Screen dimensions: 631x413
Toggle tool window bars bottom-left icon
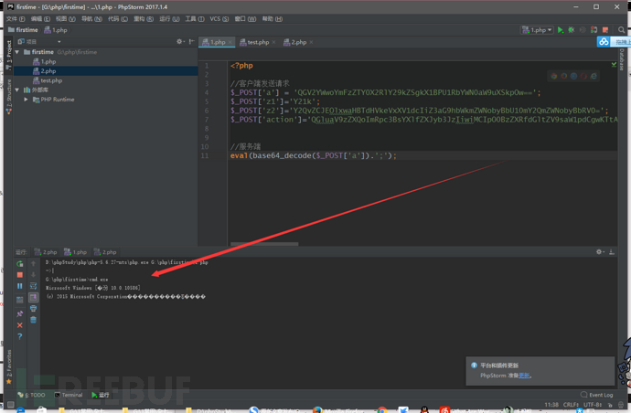click(11, 405)
